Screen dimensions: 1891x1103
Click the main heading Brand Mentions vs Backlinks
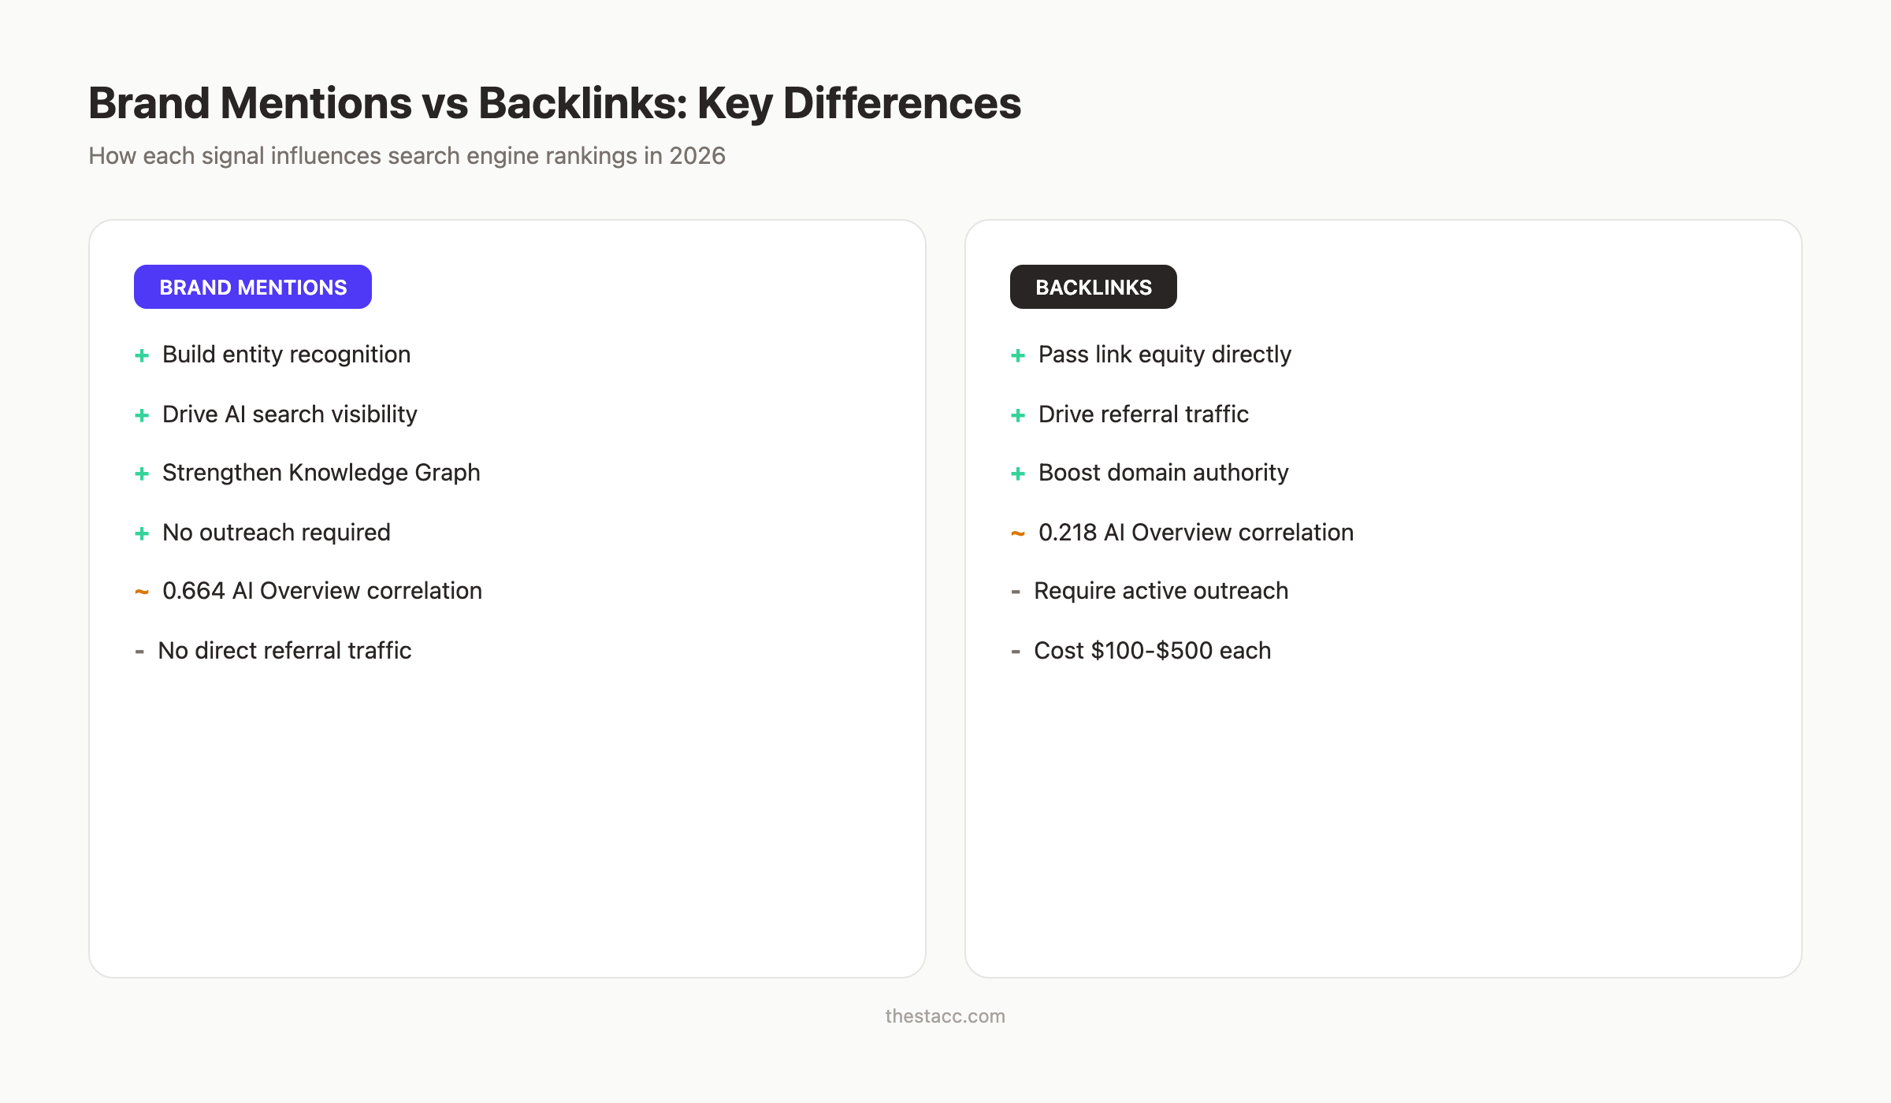click(554, 102)
